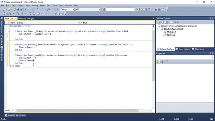
Task: Open the Project menu
Action: click(x=20, y=5)
